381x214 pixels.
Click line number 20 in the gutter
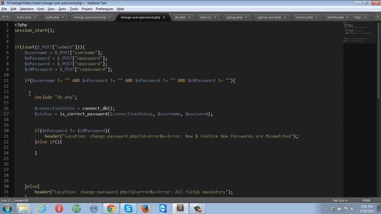[x=6, y=131]
